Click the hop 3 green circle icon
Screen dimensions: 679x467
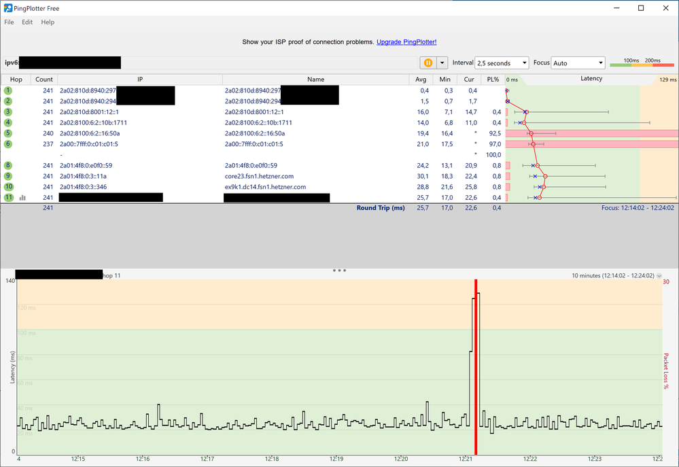8,111
